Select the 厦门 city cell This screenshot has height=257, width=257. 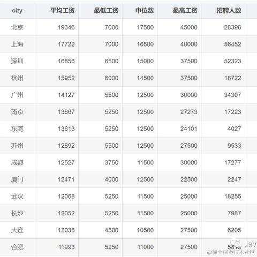pos(17,179)
